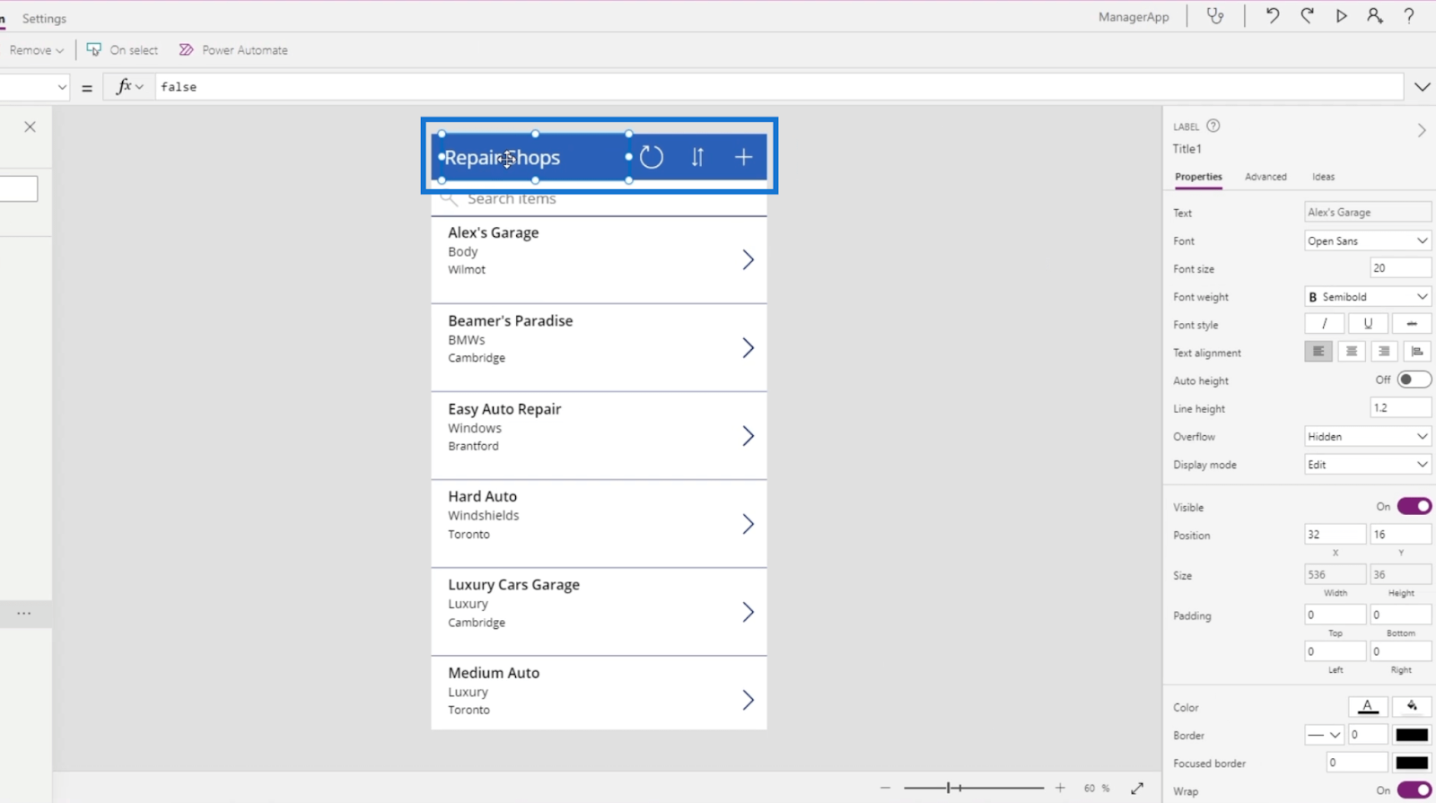The height and width of the screenshot is (803, 1436).
Task: Toggle the Auto height switch
Action: click(1414, 380)
